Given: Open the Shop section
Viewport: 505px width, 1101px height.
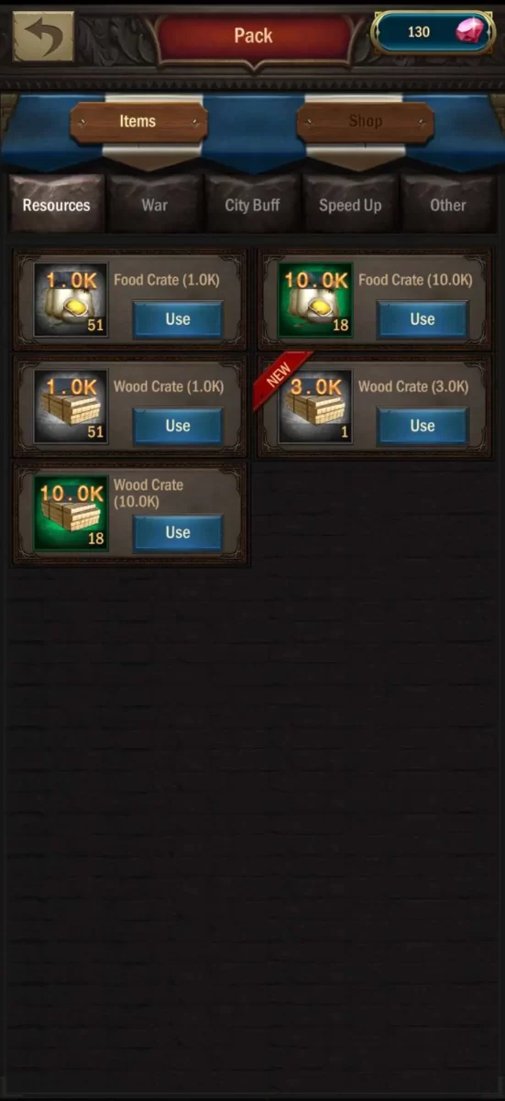Looking at the screenshot, I should [x=366, y=122].
